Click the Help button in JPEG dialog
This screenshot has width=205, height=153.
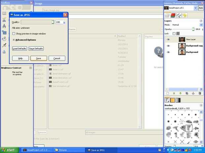coord(20,59)
